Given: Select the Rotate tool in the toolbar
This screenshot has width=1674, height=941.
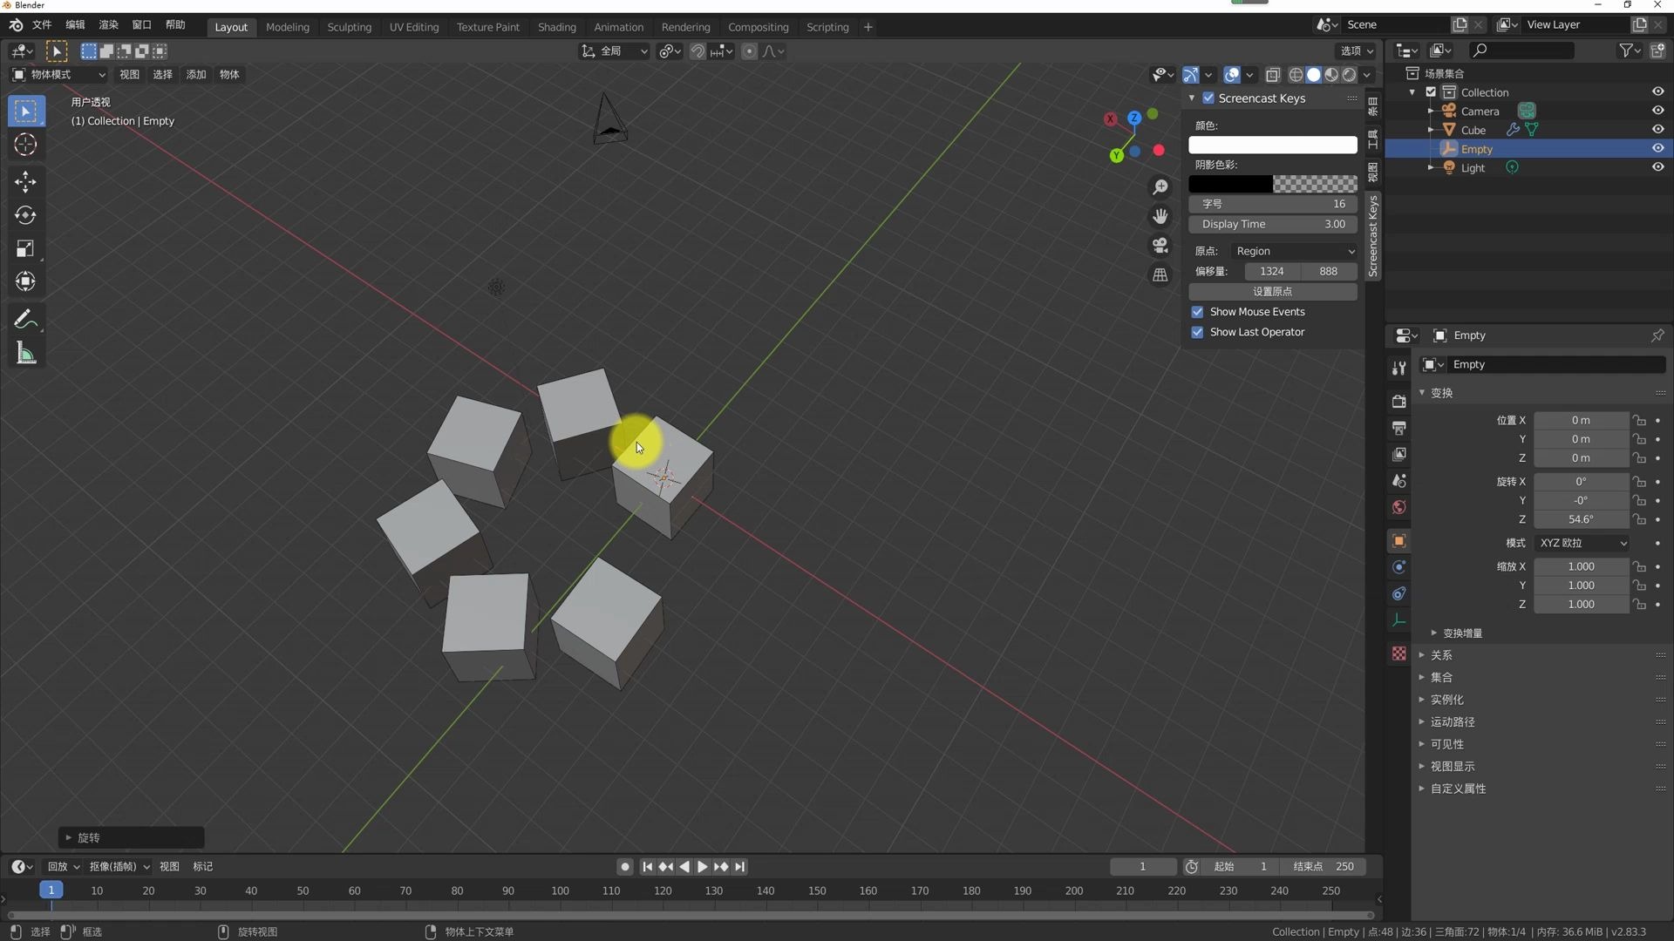Looking at the screenshot, I should [25, 215].
